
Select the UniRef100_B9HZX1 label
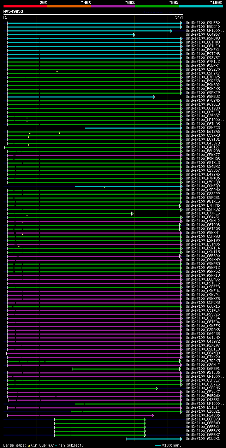pos(203,50)
